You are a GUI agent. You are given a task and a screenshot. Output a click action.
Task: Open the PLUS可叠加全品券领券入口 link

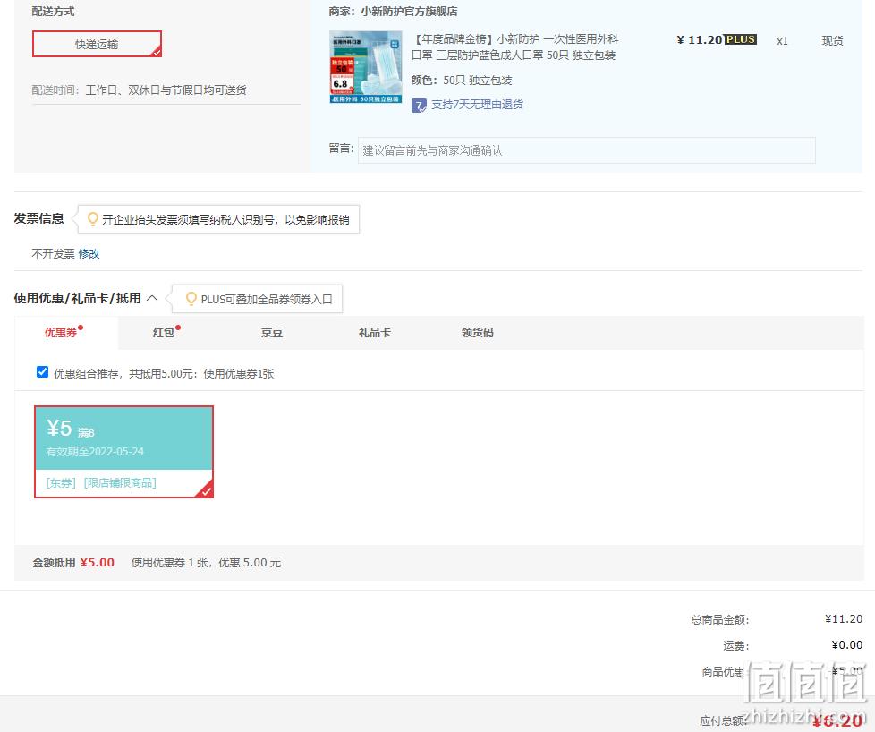(x=267, y=299)
